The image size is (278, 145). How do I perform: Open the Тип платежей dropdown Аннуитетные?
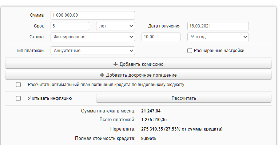(93, 51)
